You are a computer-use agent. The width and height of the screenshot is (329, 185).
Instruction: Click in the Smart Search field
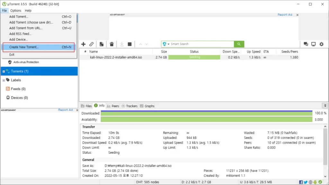(202, 44)
